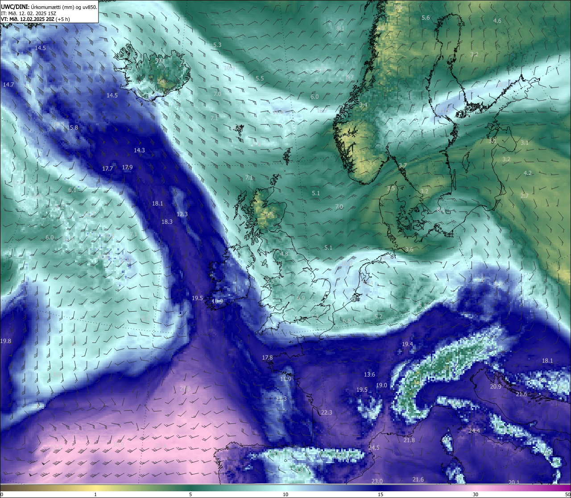
Task: Click the 19.0 value label
Action: (381, 385)
